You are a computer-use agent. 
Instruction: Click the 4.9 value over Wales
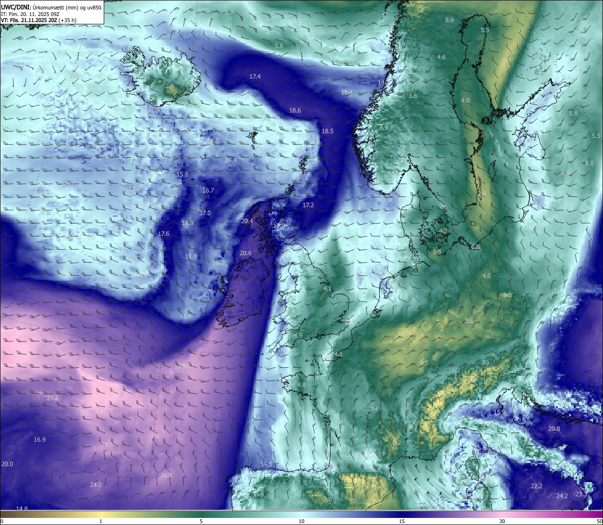298,335
